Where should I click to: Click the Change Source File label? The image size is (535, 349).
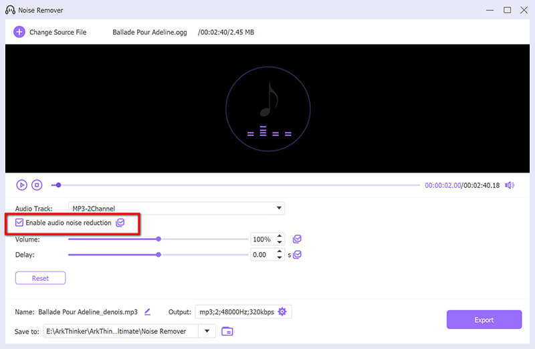coord(58,32)
